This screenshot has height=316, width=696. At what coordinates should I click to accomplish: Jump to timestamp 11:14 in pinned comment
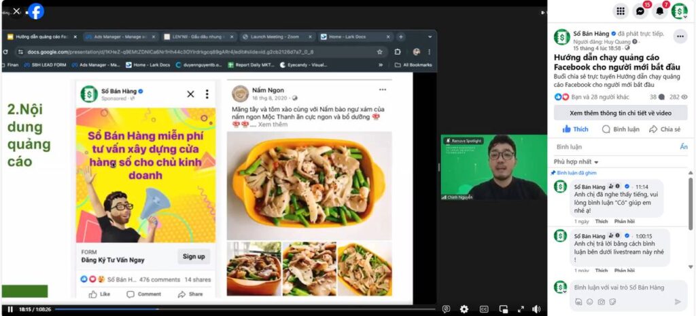[x=642, y=186]
